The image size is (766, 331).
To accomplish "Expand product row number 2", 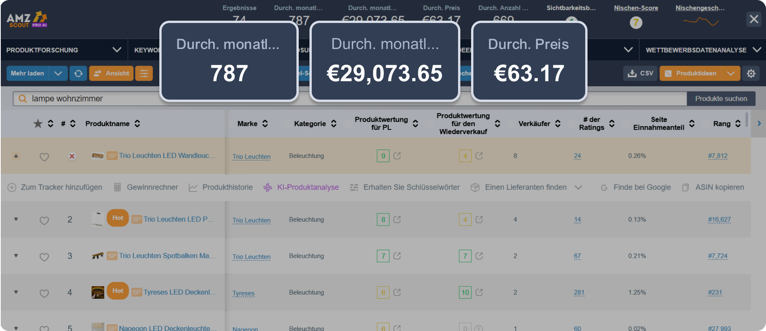I will coord(16,219).
